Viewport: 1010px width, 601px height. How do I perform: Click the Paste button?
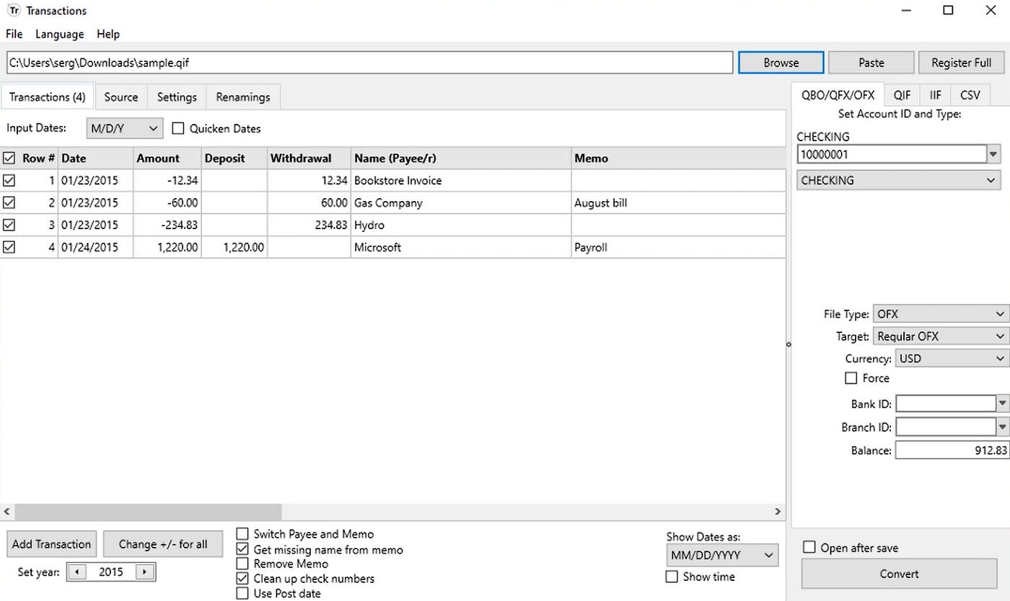pyautogui.click(x=871, y=63)
